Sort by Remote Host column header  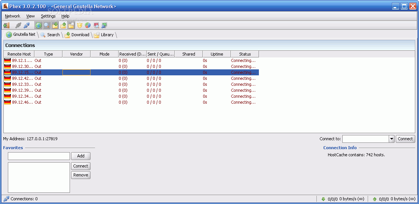point(19,54)
